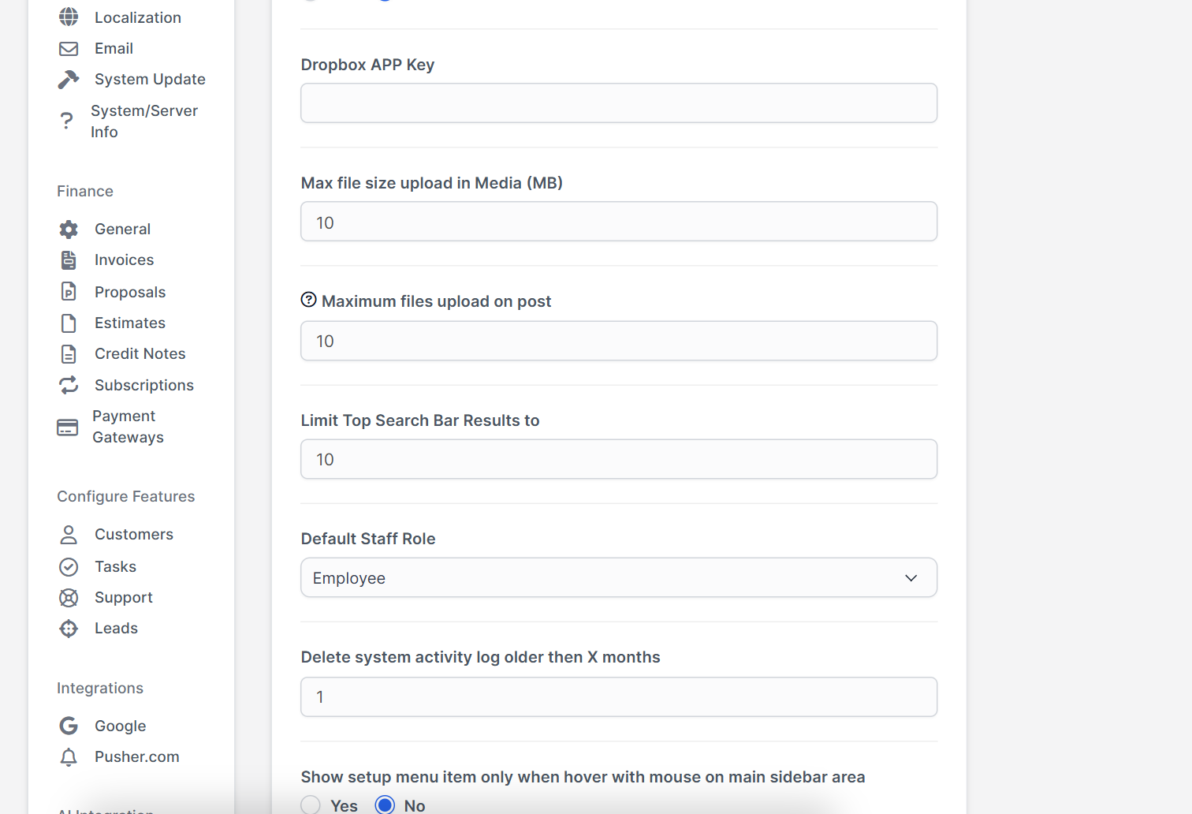The height and width of the screenshot is (814, 1192).
Task: Open Estimates settings
Action: point(130,323)
